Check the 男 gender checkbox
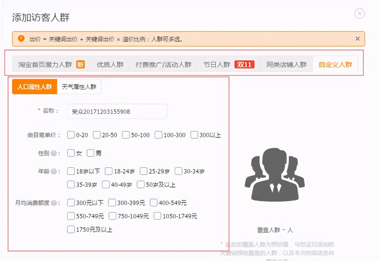Viewport: 380px width, 261px height. [91, 153]
